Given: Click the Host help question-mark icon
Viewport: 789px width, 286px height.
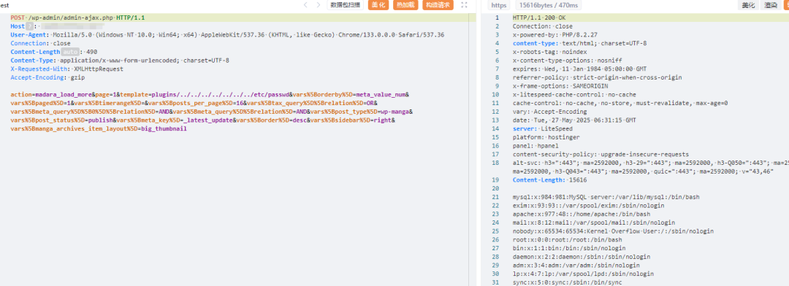Looking at the screenshot, I should click(30, 26).
